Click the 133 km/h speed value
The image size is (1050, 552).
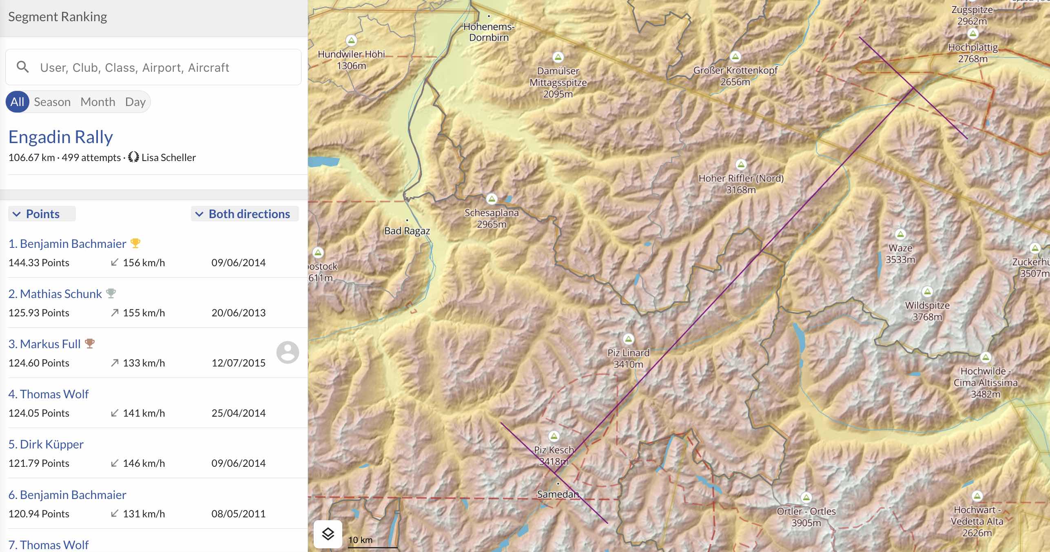click(x=144, y=363)
